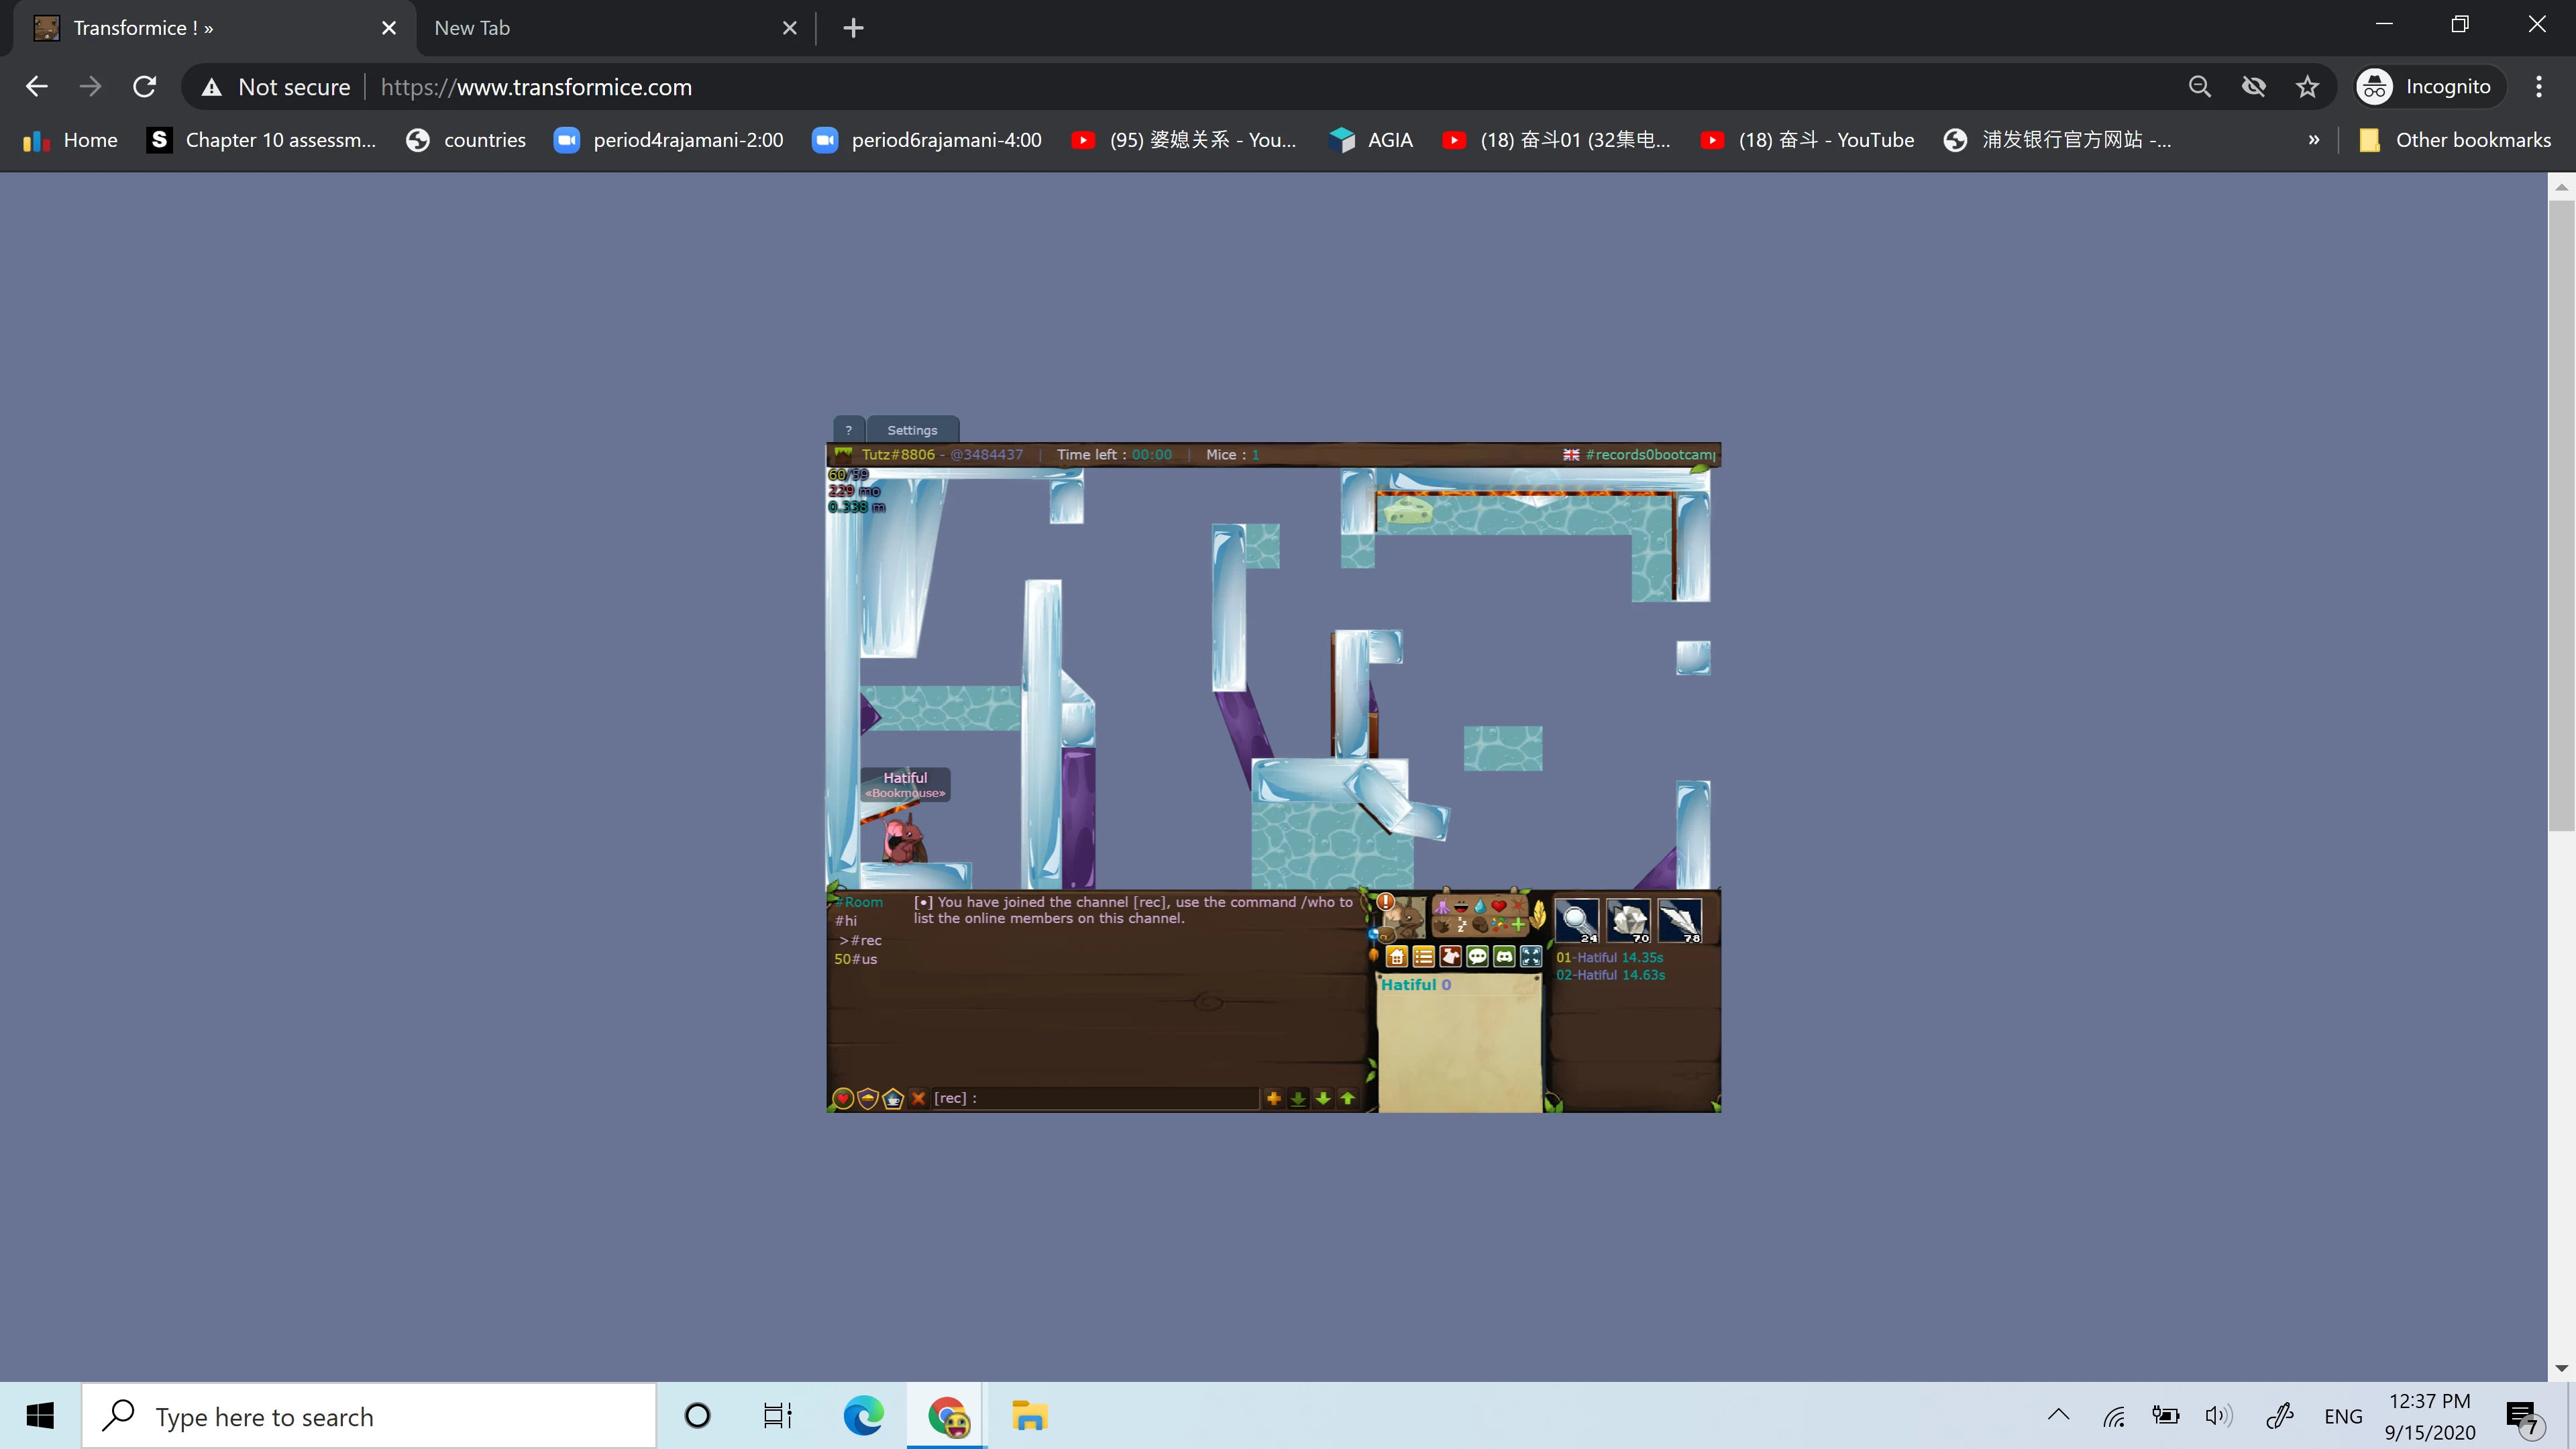
Task: Click the Hatiful mouse name tag
Action: tap(905, 784)
